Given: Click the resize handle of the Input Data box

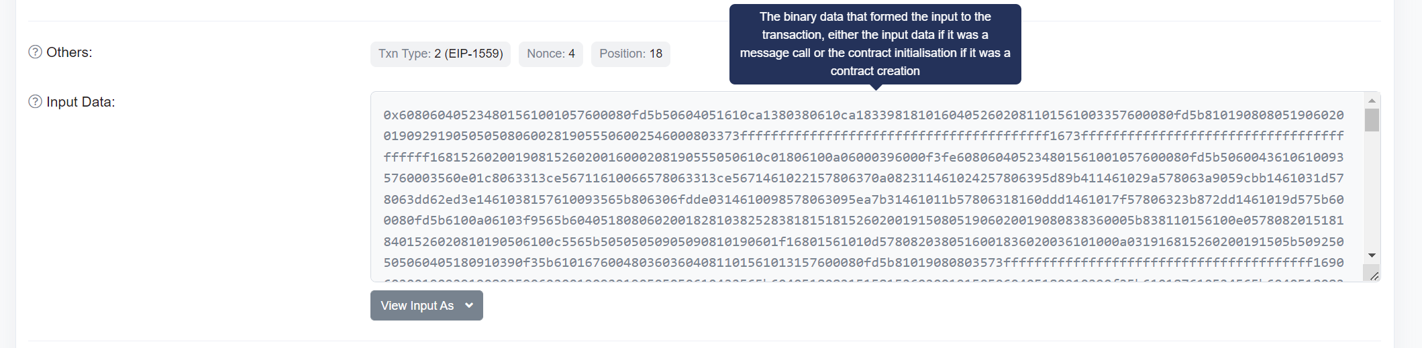Looking at the screenshot, I should [x=1374, y=276].
